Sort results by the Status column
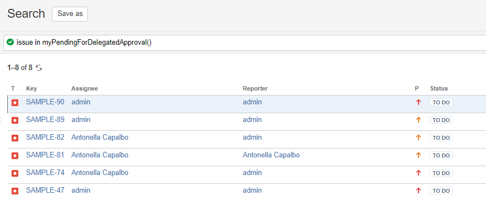The height and width of the screenshot is (201, 486). (x=439, y=88)
